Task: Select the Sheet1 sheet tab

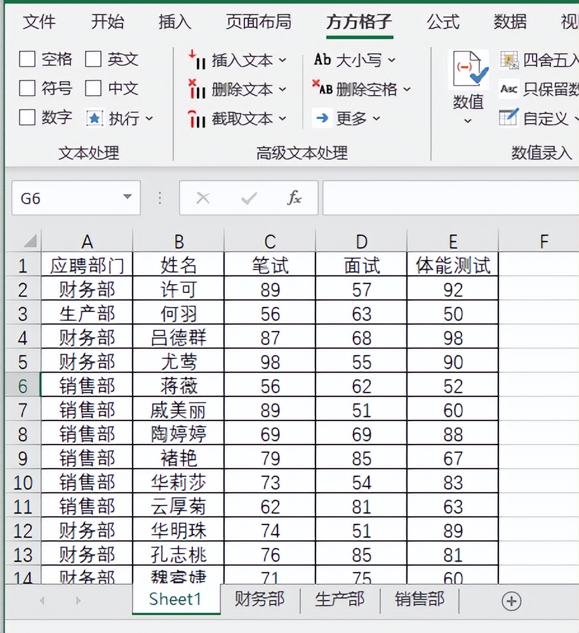Action: click(x=176, y=599)
